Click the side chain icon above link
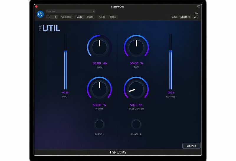This screenshot has height=161, width=236. click(196, 13)
